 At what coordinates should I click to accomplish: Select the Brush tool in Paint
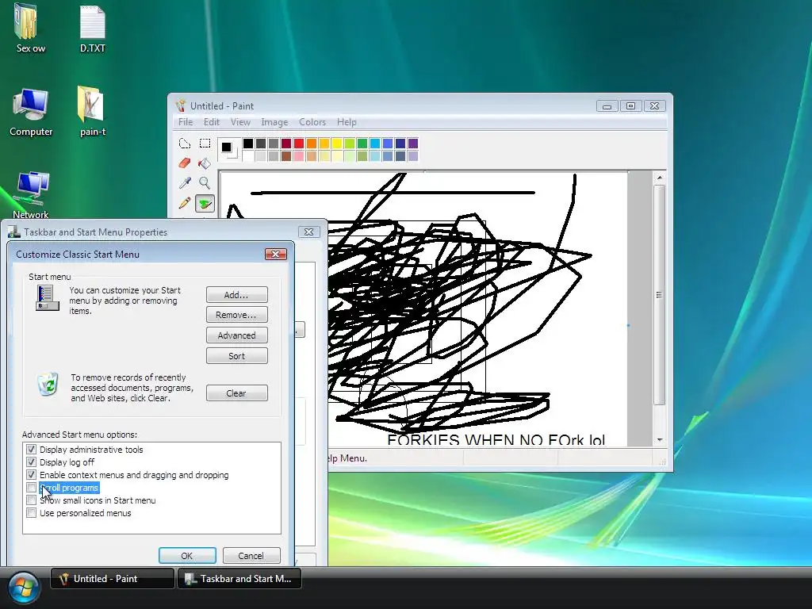(205, 203)
